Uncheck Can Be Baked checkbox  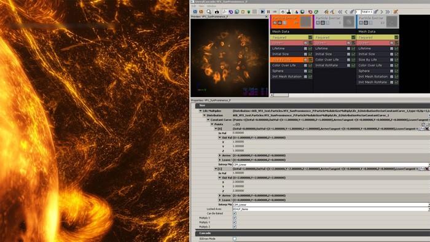pyautogui.click(x=235, y=213)
